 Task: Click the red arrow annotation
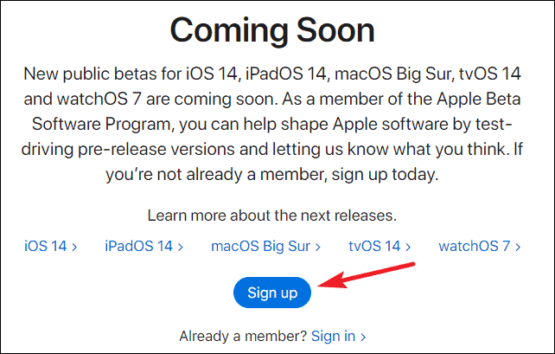click(x=367, y=275)
